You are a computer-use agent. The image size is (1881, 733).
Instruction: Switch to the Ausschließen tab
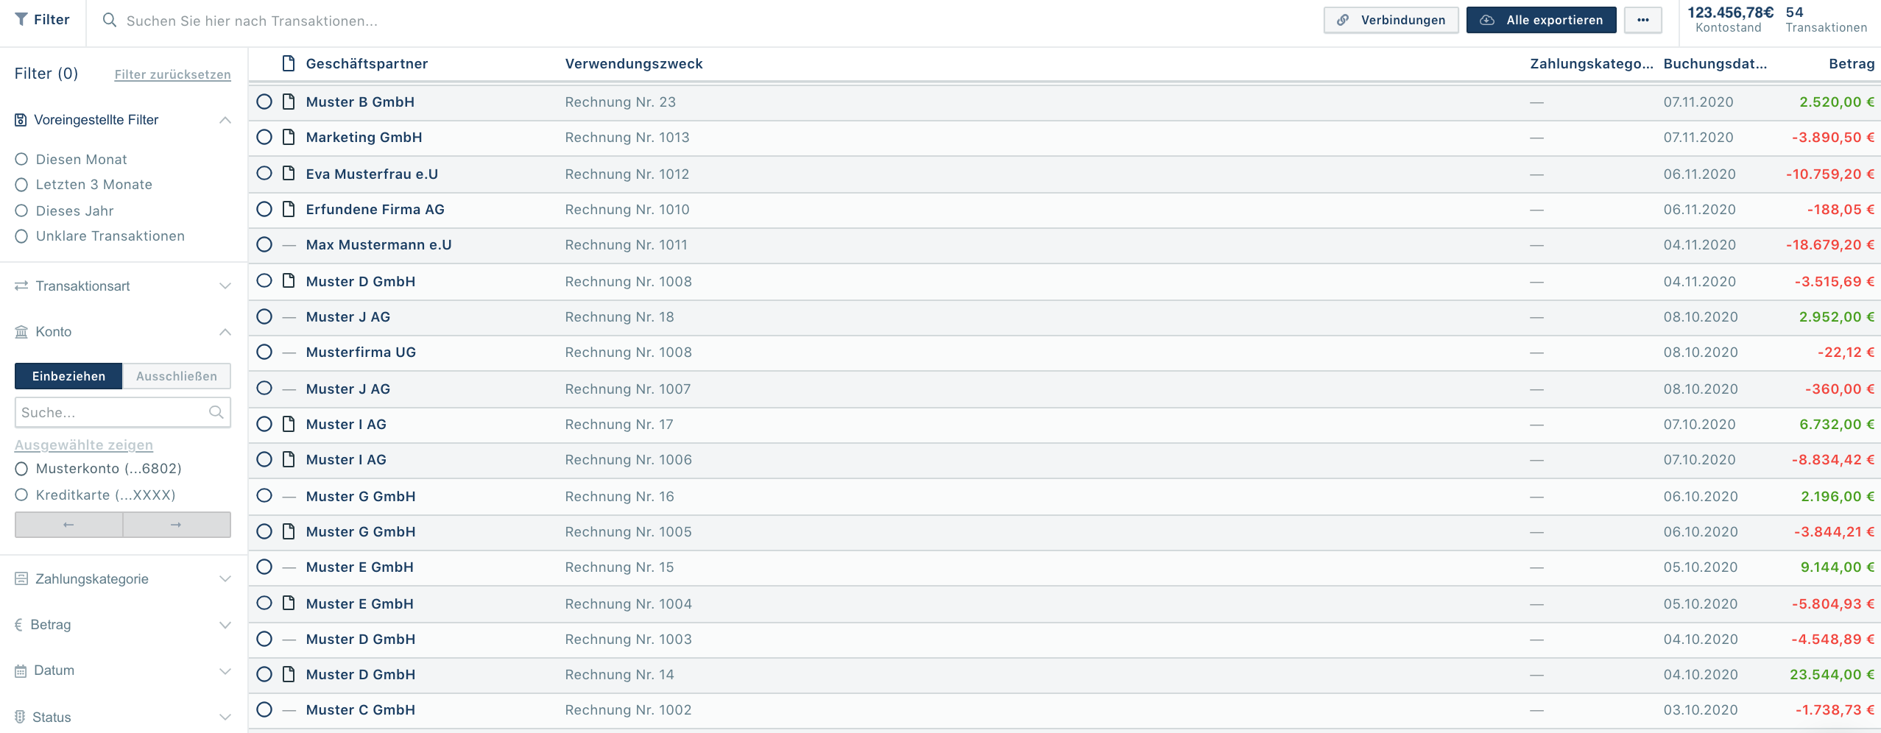[x=176, y=376]
